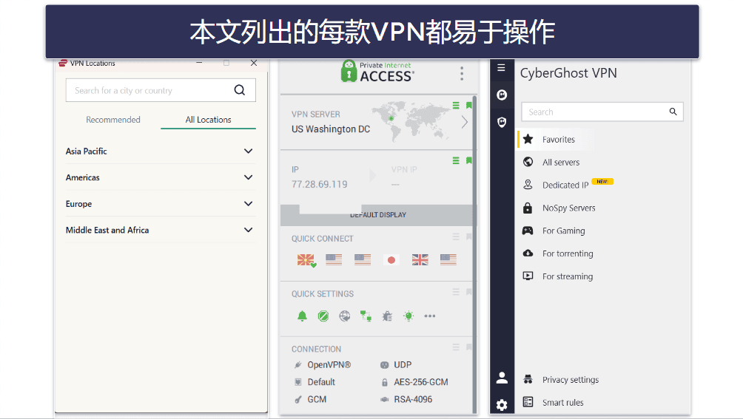Click the drag handle on Connection tile
Screen dimensions: 743x419
click(456, 347)
